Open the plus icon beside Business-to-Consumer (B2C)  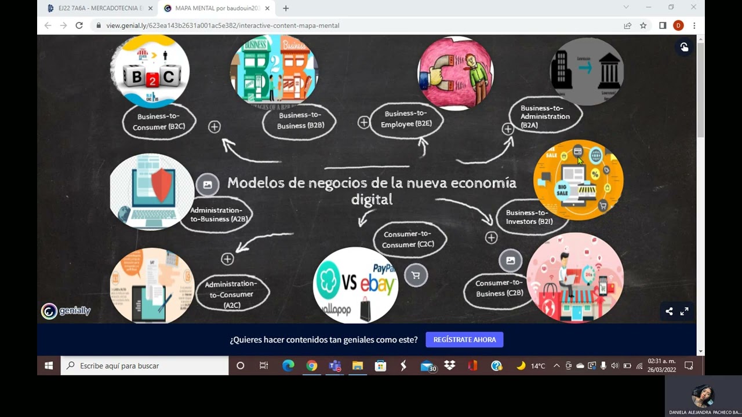[214, 127]
